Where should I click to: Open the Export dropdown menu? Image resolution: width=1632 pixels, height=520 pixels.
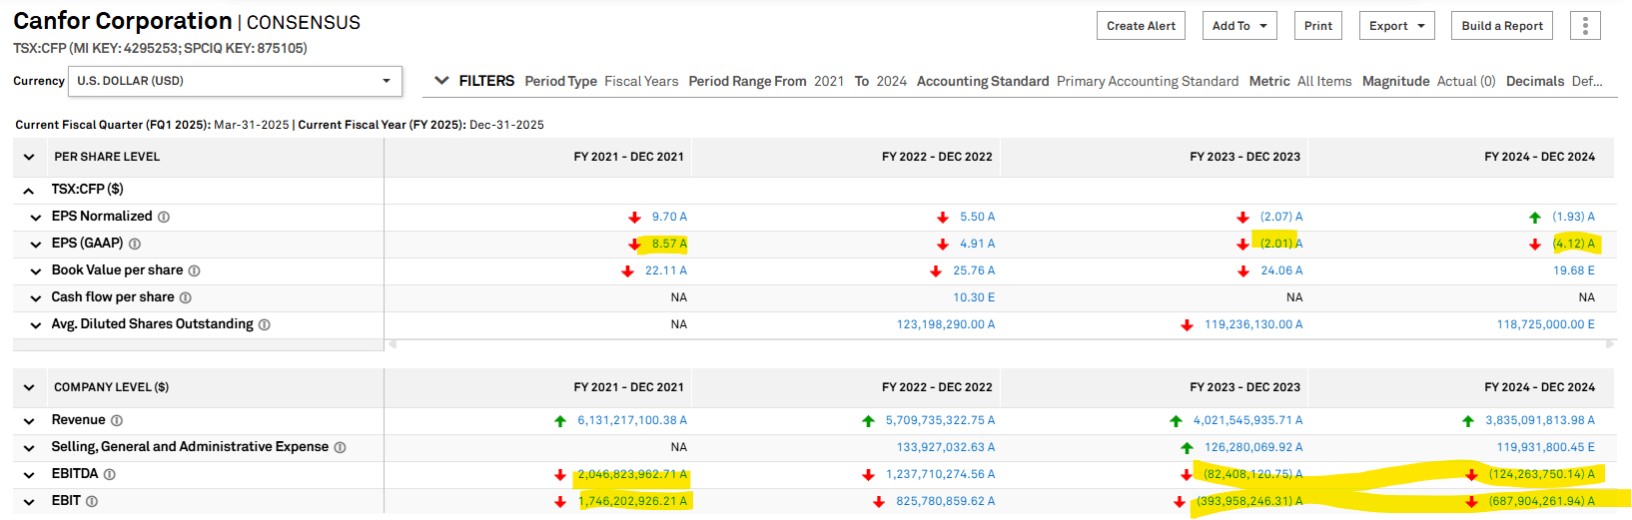tap(1396, 26)
